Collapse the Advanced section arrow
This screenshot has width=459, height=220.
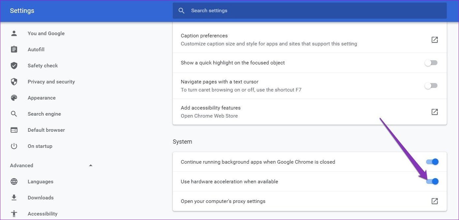[x=91, y=165]
